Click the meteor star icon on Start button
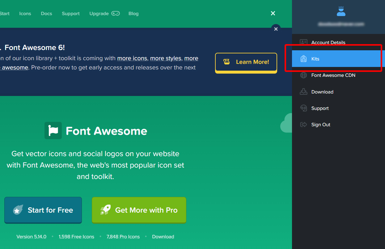The image size is (385, 249). pos(18,210)
